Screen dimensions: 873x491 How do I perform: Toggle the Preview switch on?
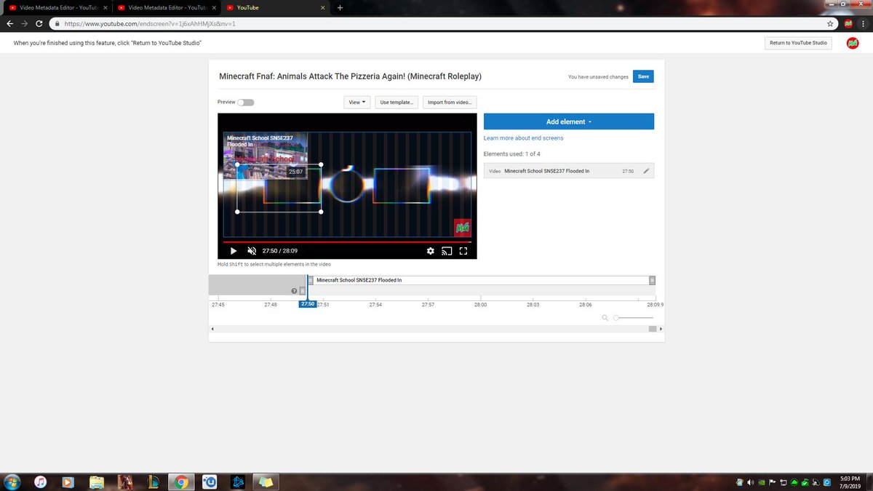click(x=246, y=103)
